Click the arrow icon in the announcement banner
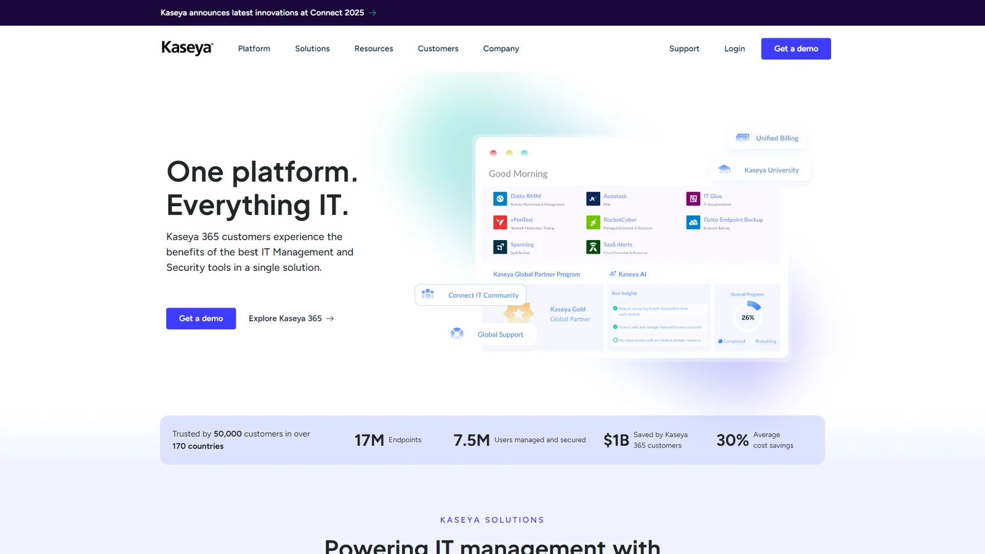 [x=372, y=13]
